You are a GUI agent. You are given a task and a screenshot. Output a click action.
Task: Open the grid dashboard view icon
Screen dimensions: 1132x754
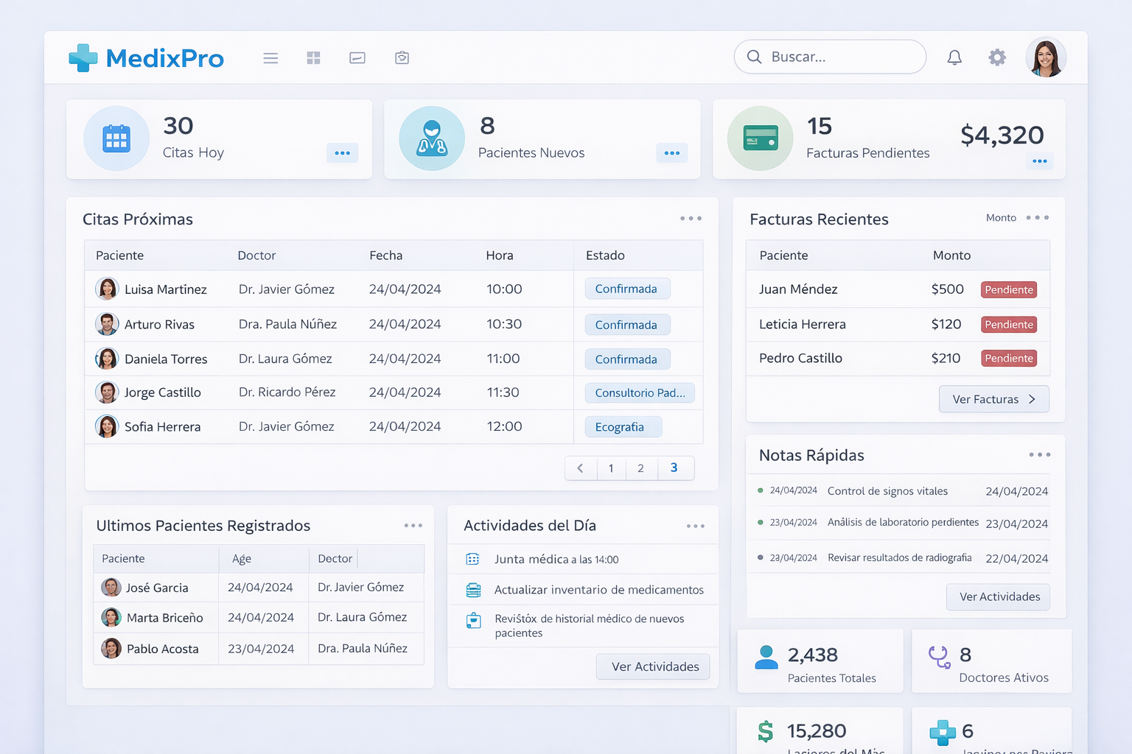[x=313, y=58]
